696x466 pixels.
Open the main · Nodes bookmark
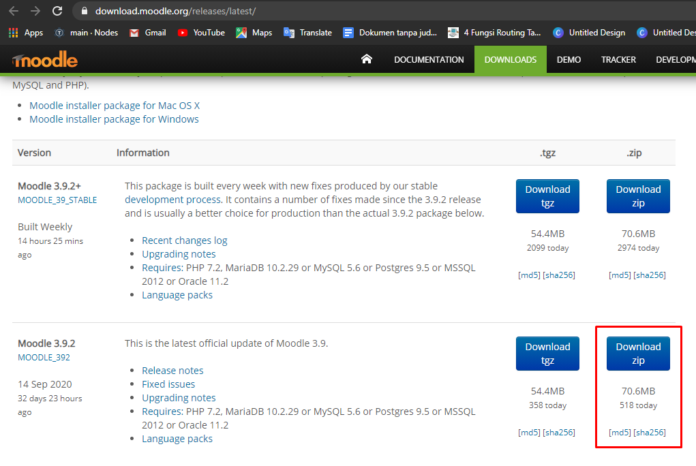point(86,33)
